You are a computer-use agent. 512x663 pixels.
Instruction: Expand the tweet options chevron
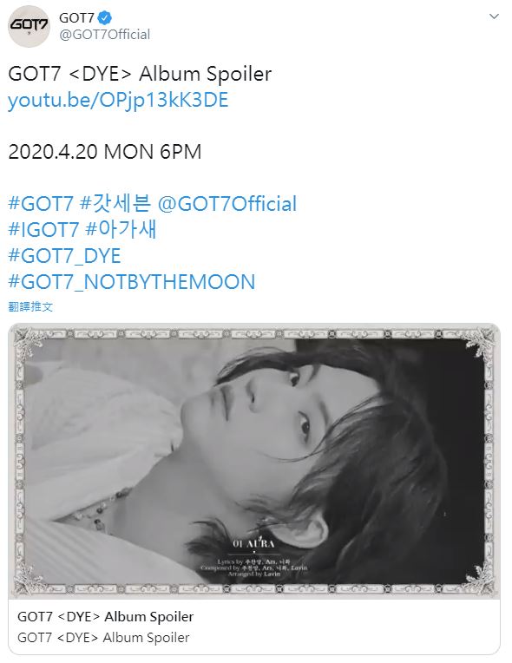coord(494,16)
